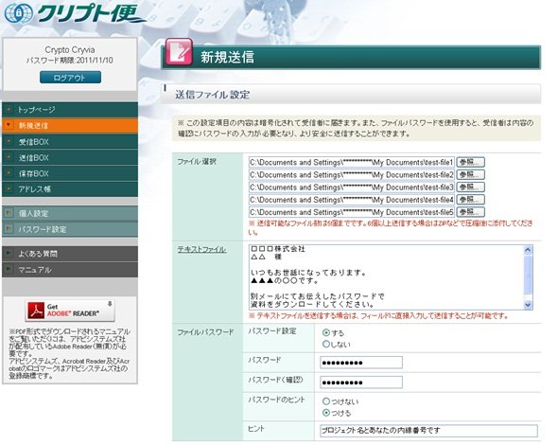The height and width of the screenshot is (445, 558).
Task: Click arrow icon beside トップページ menu item
Action: point(9,109)
